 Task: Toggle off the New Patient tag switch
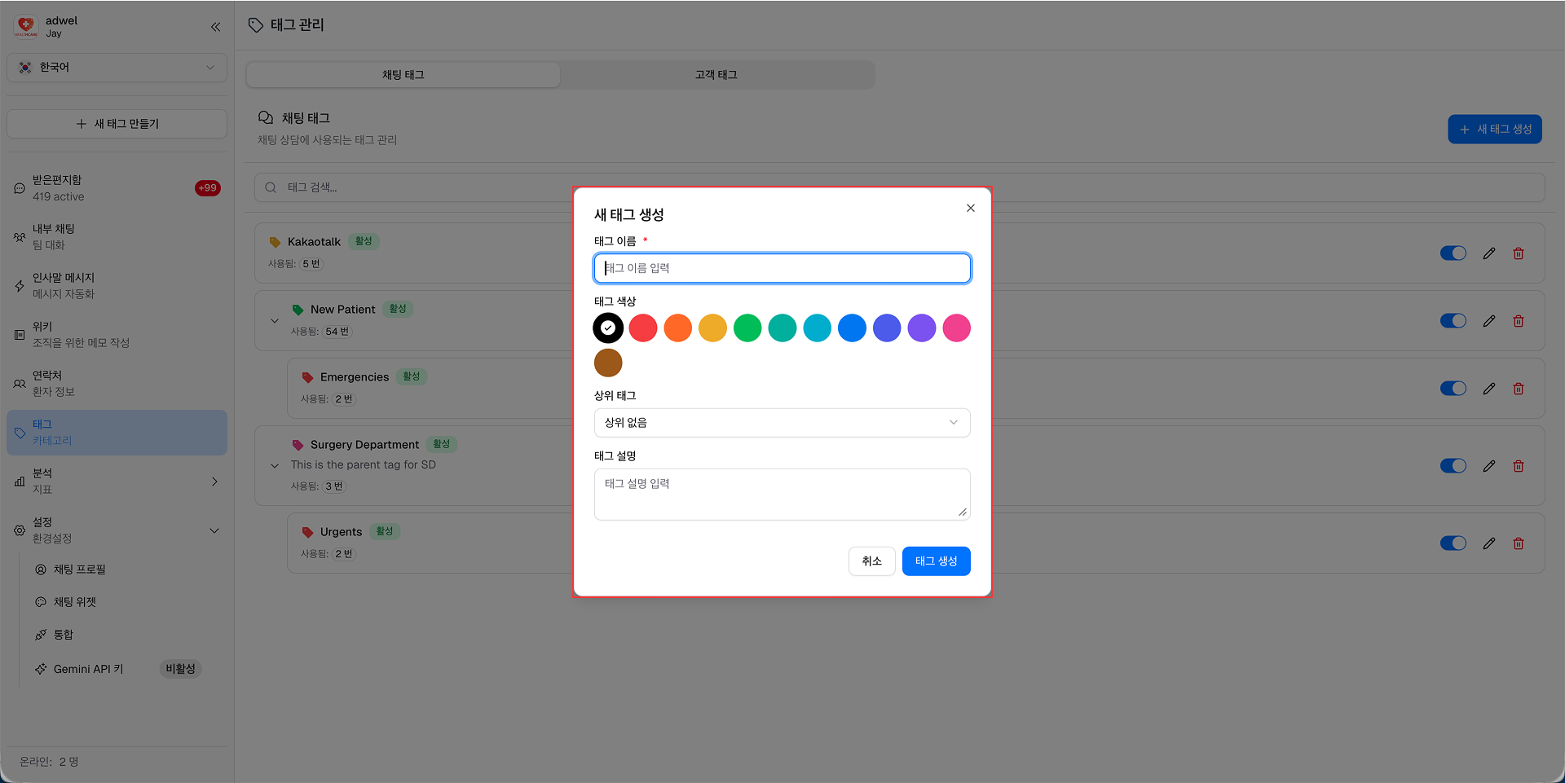point(1453,320)
